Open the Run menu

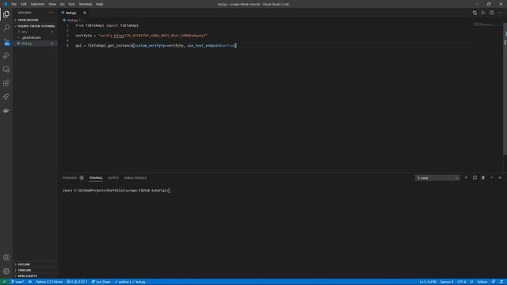(x=71, y=4)
